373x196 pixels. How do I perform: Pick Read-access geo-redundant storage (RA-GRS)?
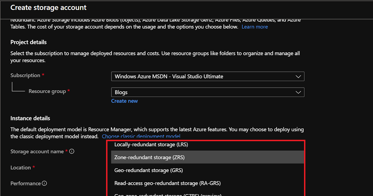[167, 183]
